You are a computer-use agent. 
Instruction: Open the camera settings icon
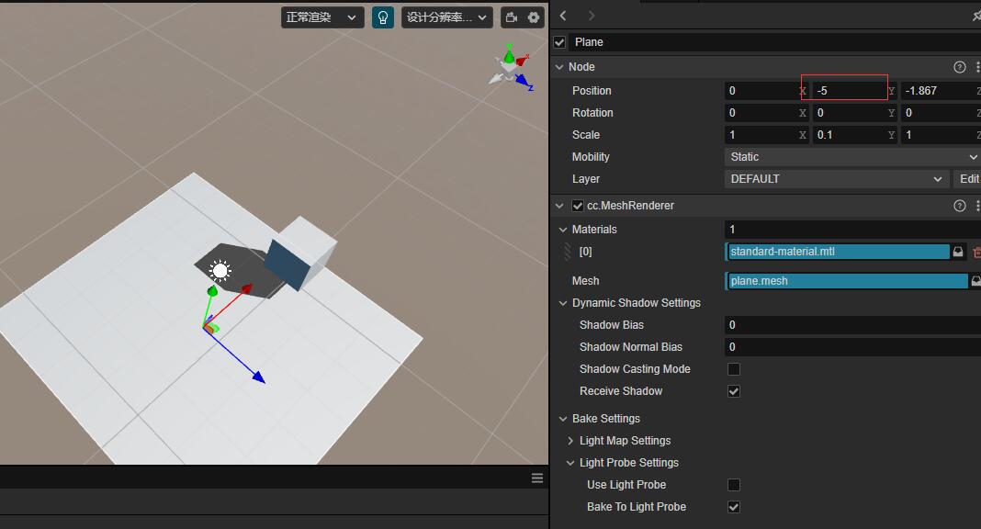[512, 17]
